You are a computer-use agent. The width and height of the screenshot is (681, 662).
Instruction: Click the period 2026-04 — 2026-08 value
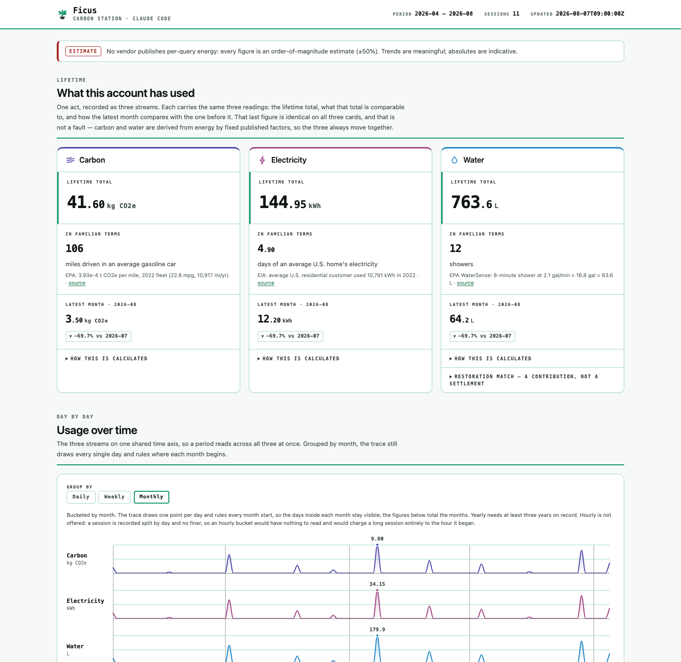(x=444, y=14)
